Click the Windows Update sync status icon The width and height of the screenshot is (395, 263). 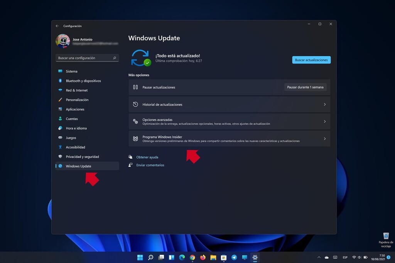(141, 58)
